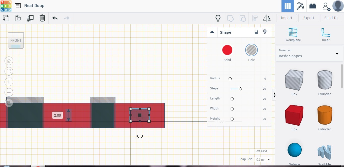Open the Bricks mode
Viewport: 344px width, 167px height.
[313, 6]
